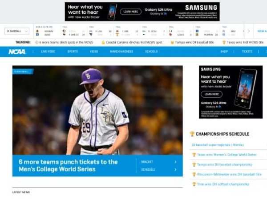Click the NCAA logo in navigation bar
Viewport: 267px width, 200px height.
tap(17, 52)
